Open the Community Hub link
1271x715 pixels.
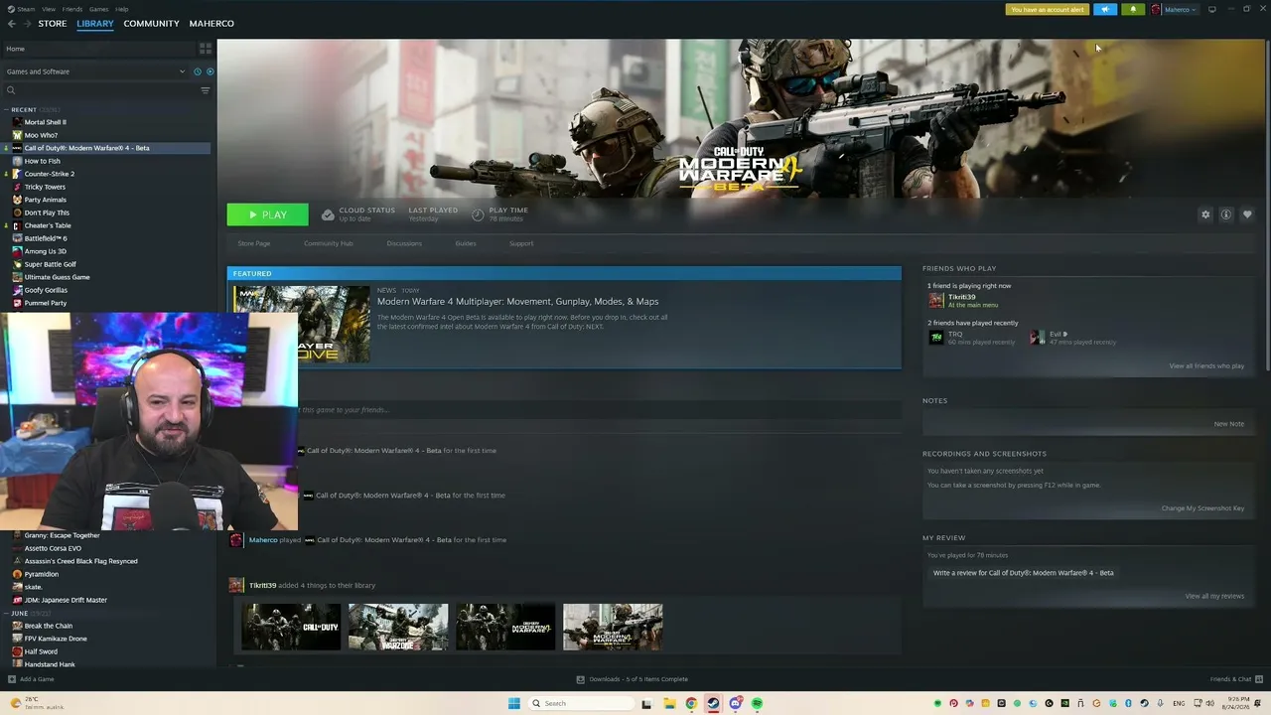click(329, 243)
